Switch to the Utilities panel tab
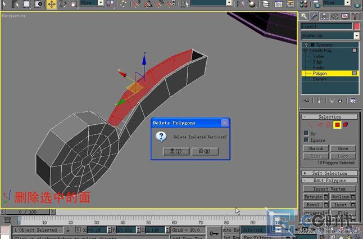Viewport: 363px width, 239px height. 355,16
